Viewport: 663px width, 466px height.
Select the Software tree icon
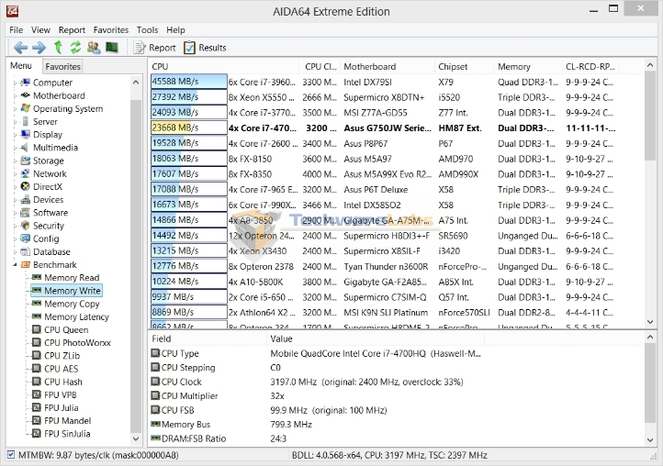(26, 213)
